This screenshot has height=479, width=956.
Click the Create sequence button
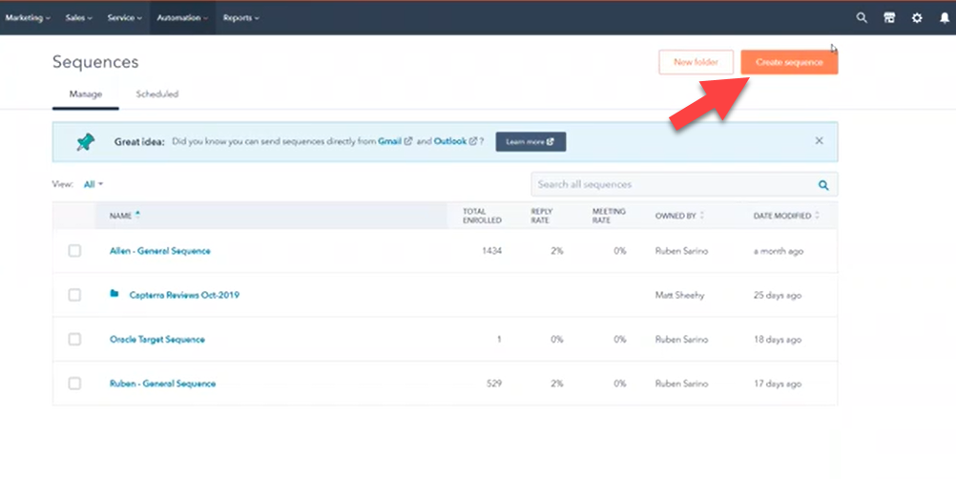pyautogui.click(x=789, y=62)
